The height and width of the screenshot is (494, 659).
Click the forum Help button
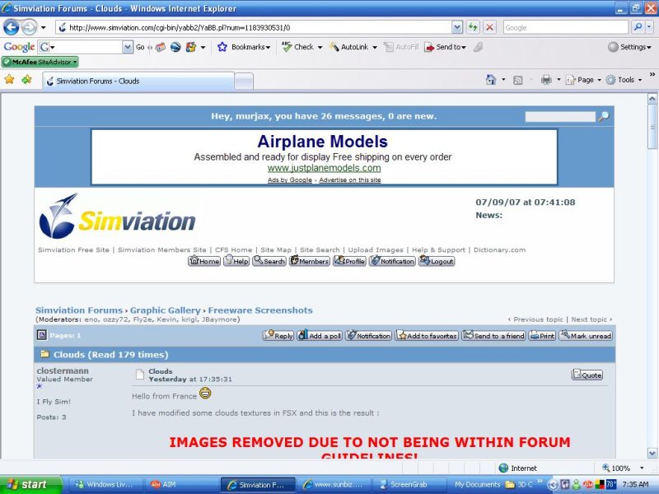[x=236, y=261]
